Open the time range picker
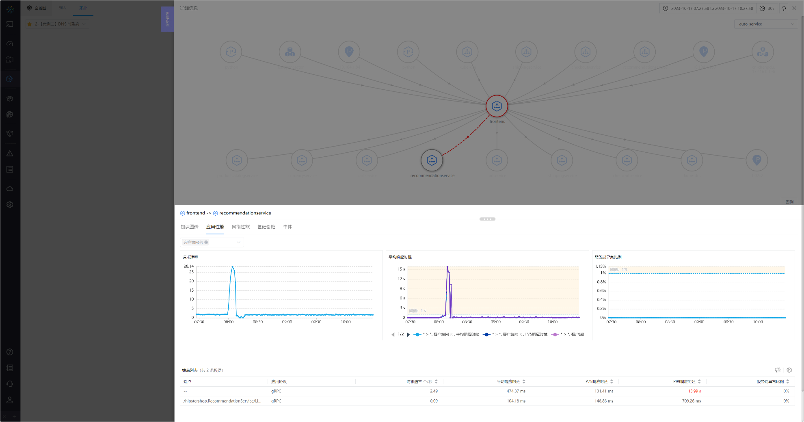 click(708, 8)
